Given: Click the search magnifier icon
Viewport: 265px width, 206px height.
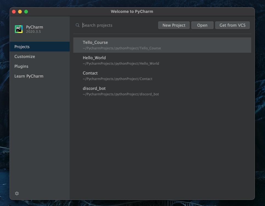Looking at the screenshot, I should [77, 25].
